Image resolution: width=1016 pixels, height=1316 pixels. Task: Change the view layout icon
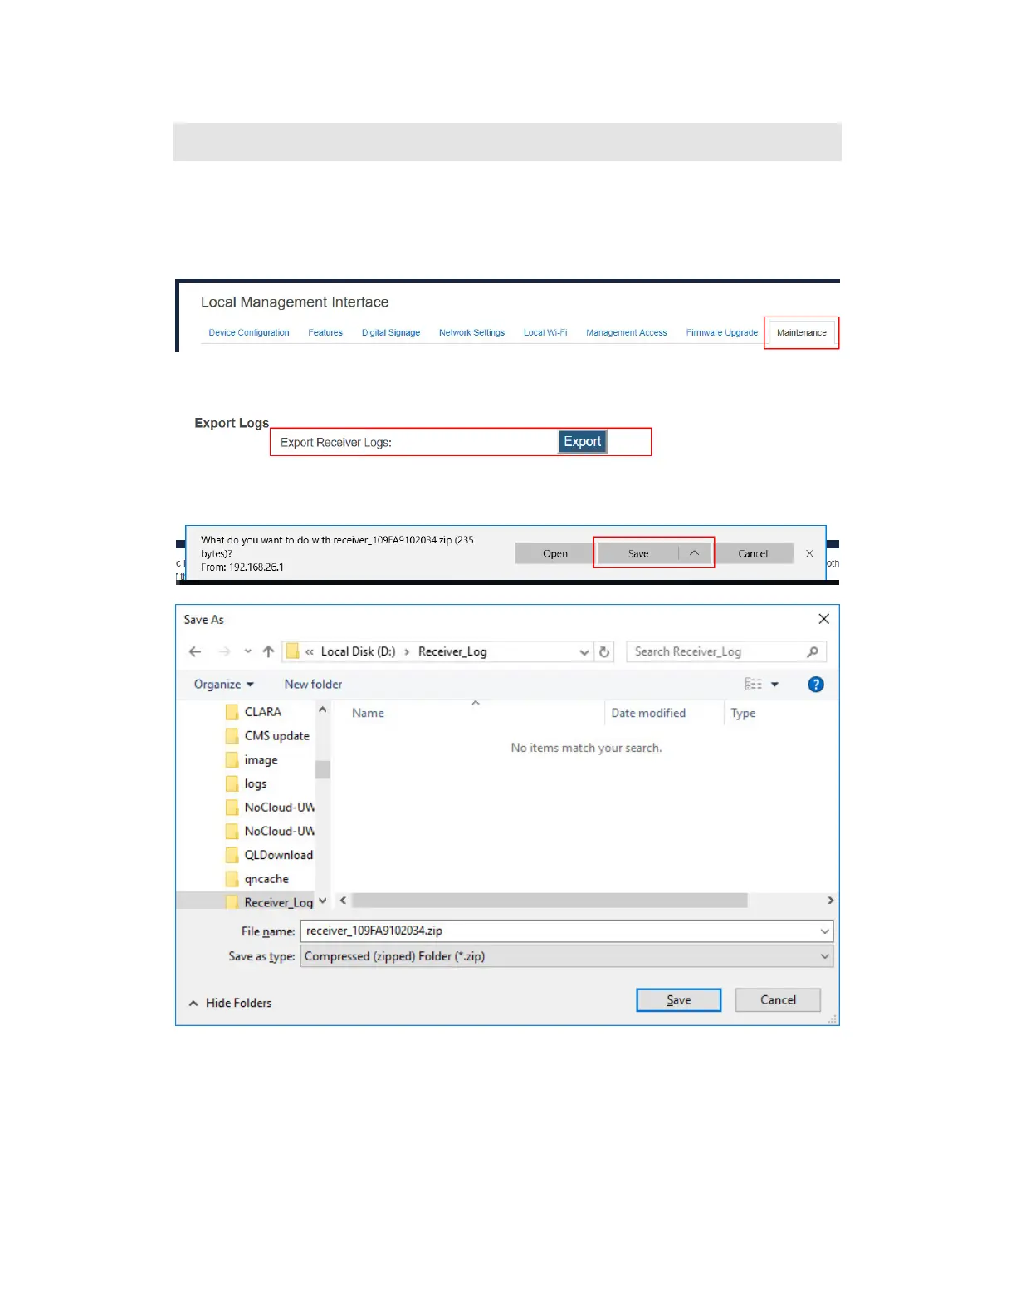754,685
